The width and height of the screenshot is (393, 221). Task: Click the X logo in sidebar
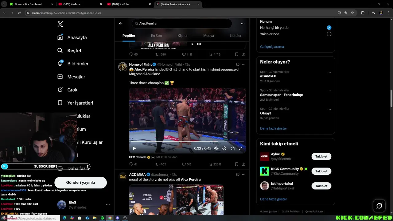pos(60,24)
